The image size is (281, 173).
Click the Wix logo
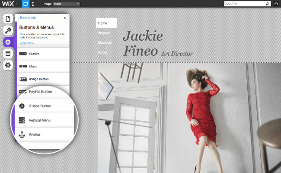point(8,3)
